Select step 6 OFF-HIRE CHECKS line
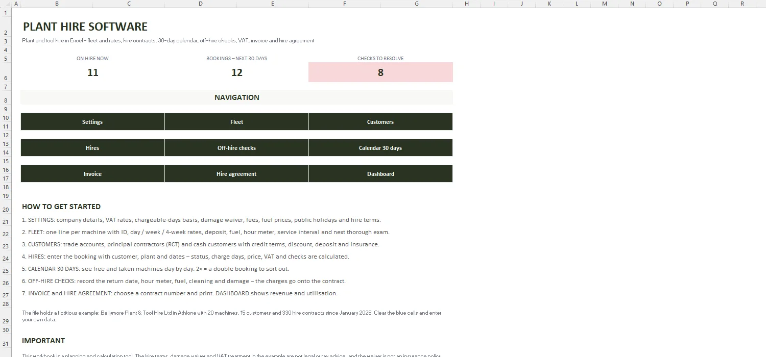This screenshot has height=357, width=766. point(184,281)
